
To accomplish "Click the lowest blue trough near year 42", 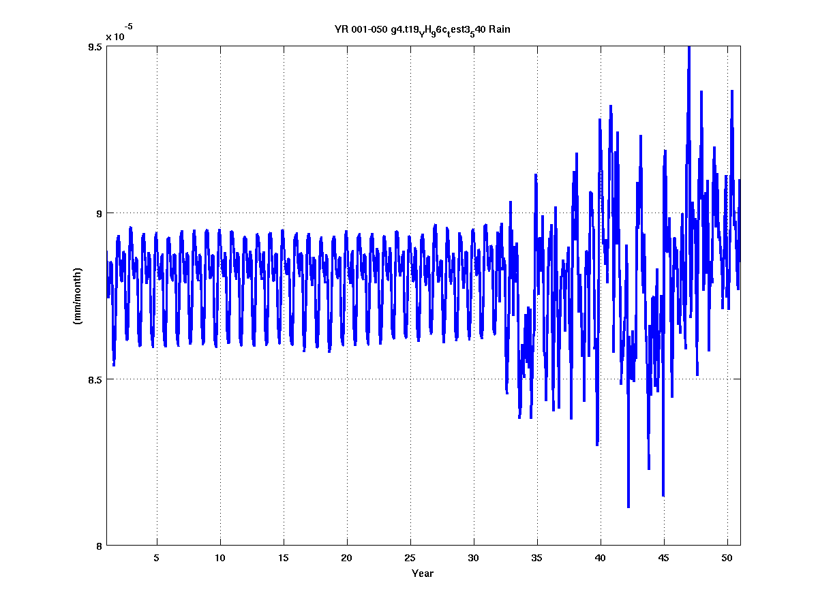I will 628,505.
